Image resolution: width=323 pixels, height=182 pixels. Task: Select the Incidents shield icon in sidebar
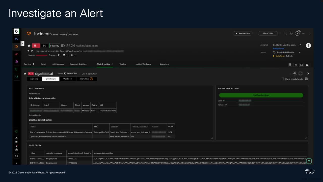(x=16, y=47)
